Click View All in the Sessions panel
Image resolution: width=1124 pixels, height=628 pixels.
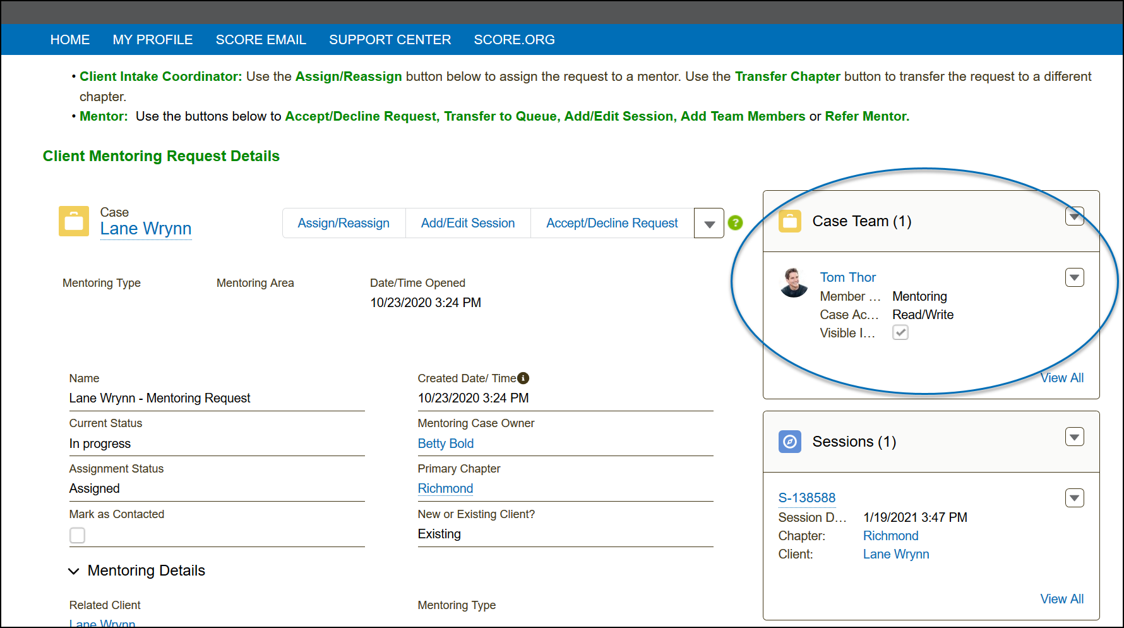point(1062,599)
